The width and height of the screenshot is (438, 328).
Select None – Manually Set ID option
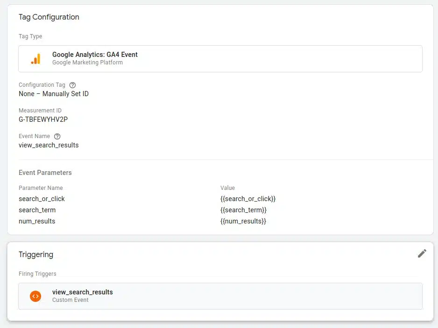(54, 94)
